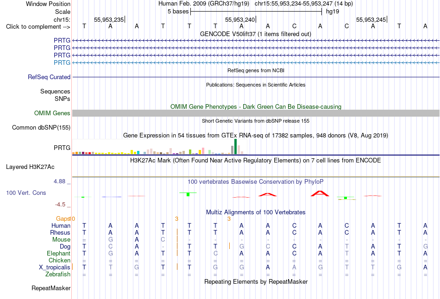Click the Elephant species label

click(x=58, y=253)
